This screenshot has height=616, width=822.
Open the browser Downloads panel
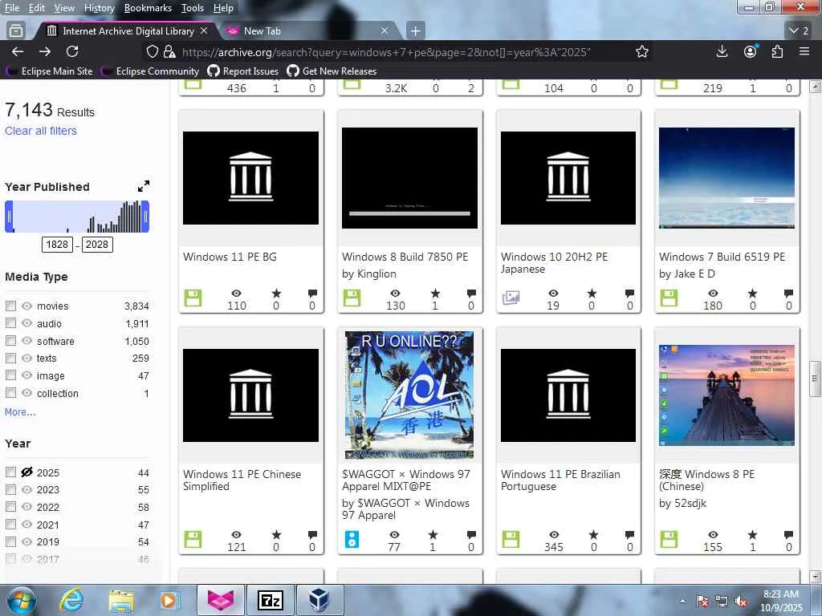click(722, 51)
